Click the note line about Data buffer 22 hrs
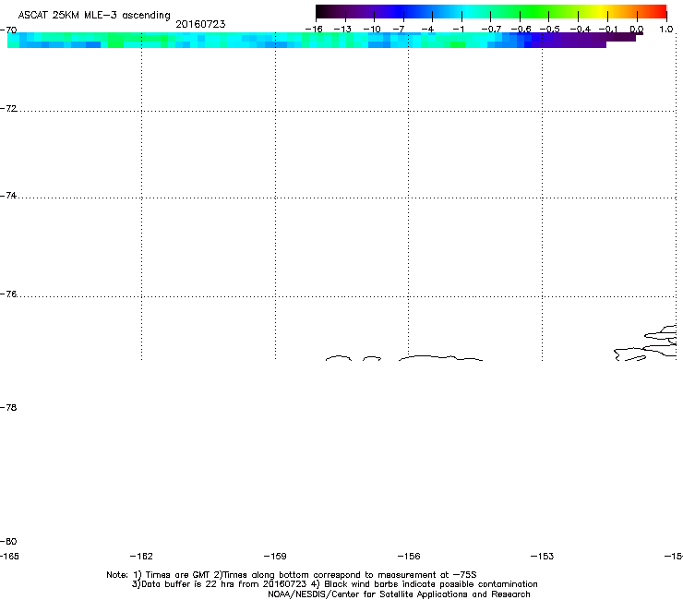 pyautogui.click(x=334, y=584)
